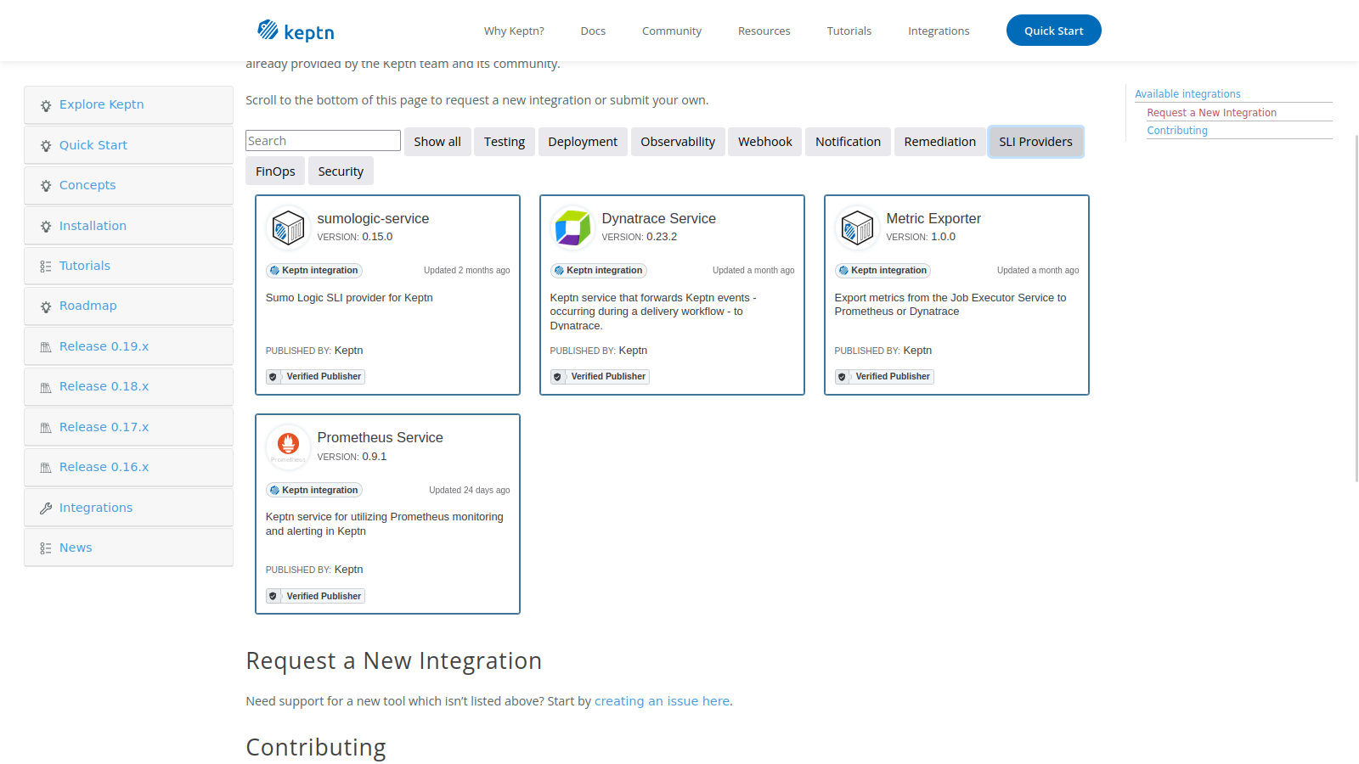Open Community in the top navigation
1359x764 pixels.
coord(672,31)
